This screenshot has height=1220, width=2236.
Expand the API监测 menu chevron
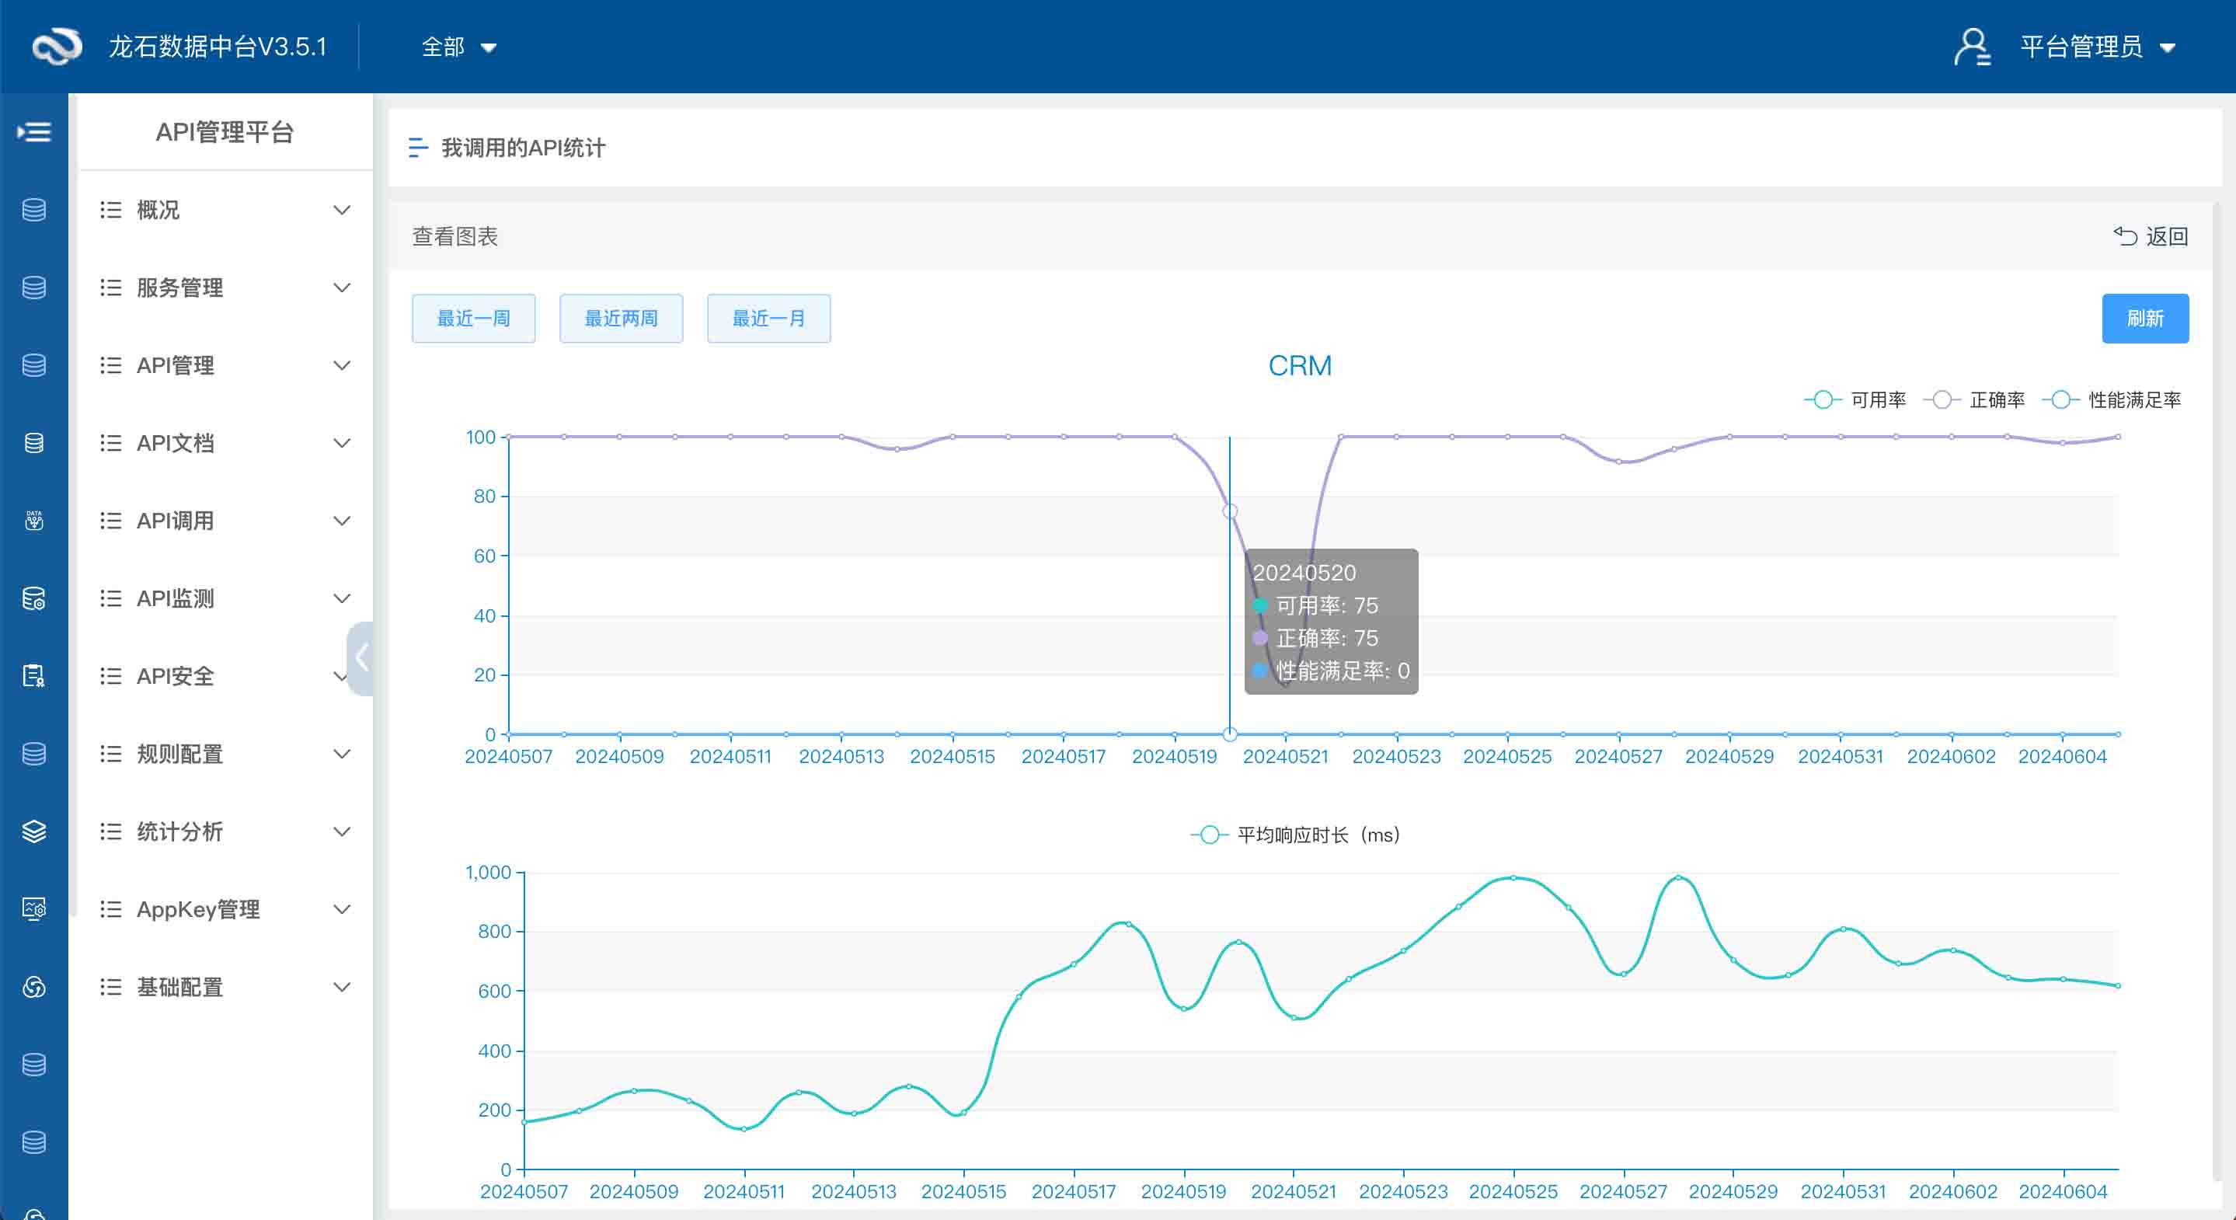pos(342,598)
